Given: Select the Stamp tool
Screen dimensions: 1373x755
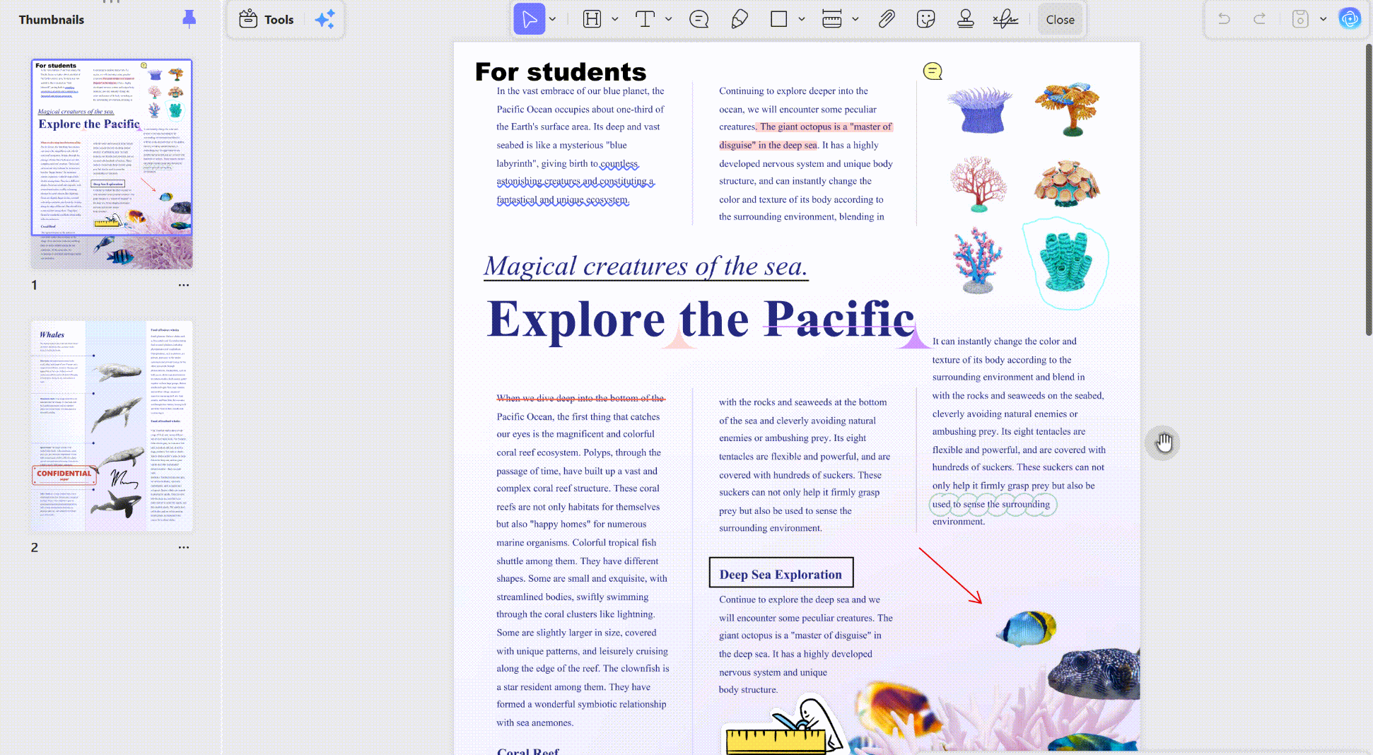Looking at the screenshot, I should [965, 19].
